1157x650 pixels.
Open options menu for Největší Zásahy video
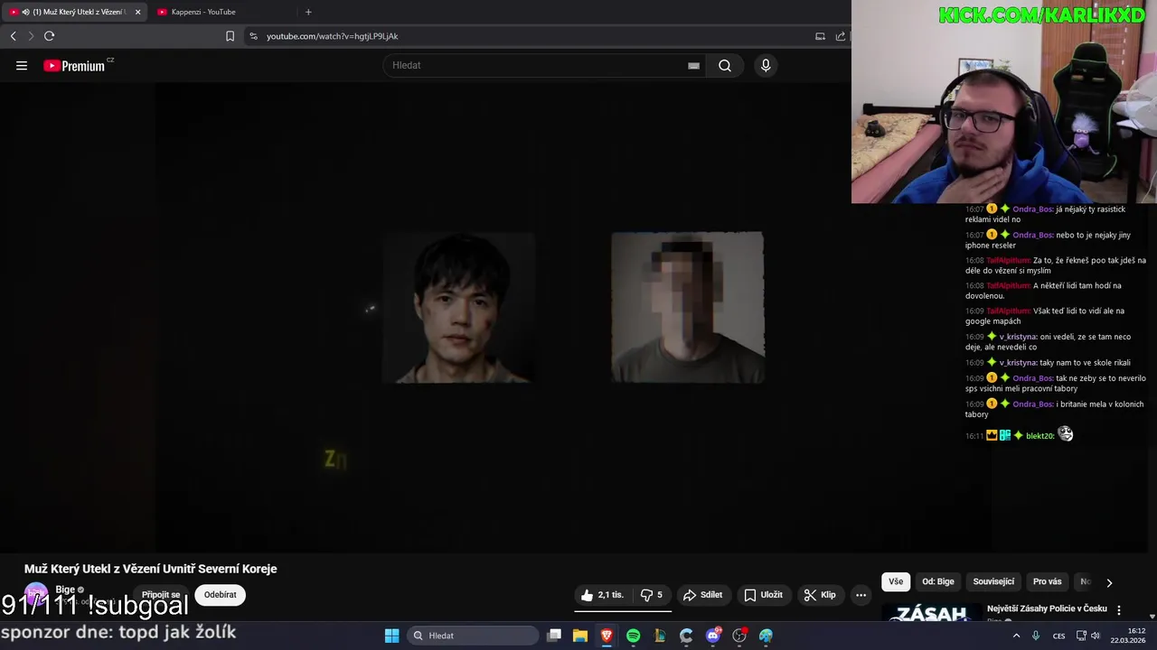(1119, 610)
